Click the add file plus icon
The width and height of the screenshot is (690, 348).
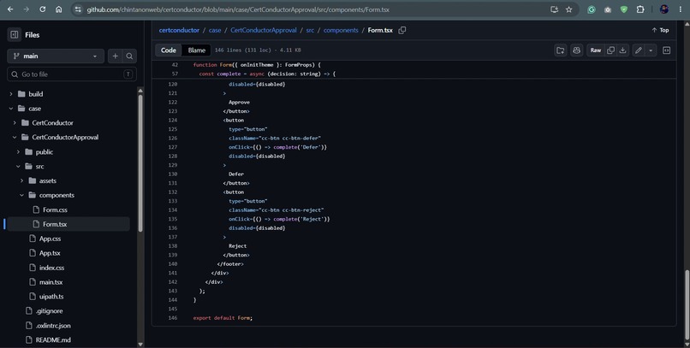(115, 56)
